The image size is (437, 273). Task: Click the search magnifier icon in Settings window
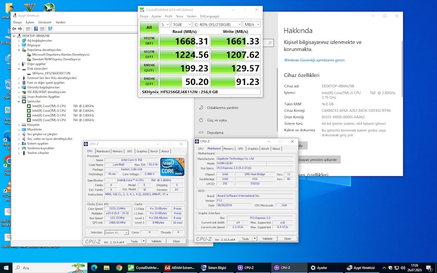point(270,43)
